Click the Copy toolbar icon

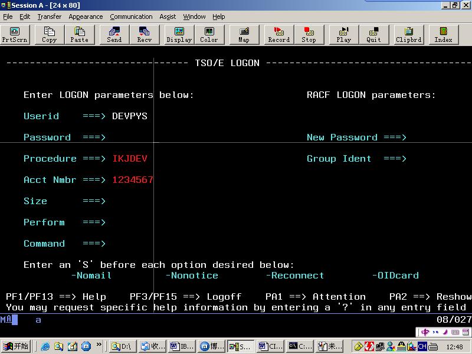[50, 35]
